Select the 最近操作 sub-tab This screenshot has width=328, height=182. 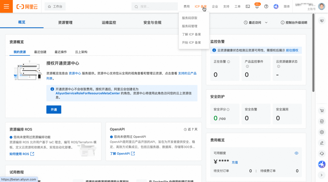61,52
